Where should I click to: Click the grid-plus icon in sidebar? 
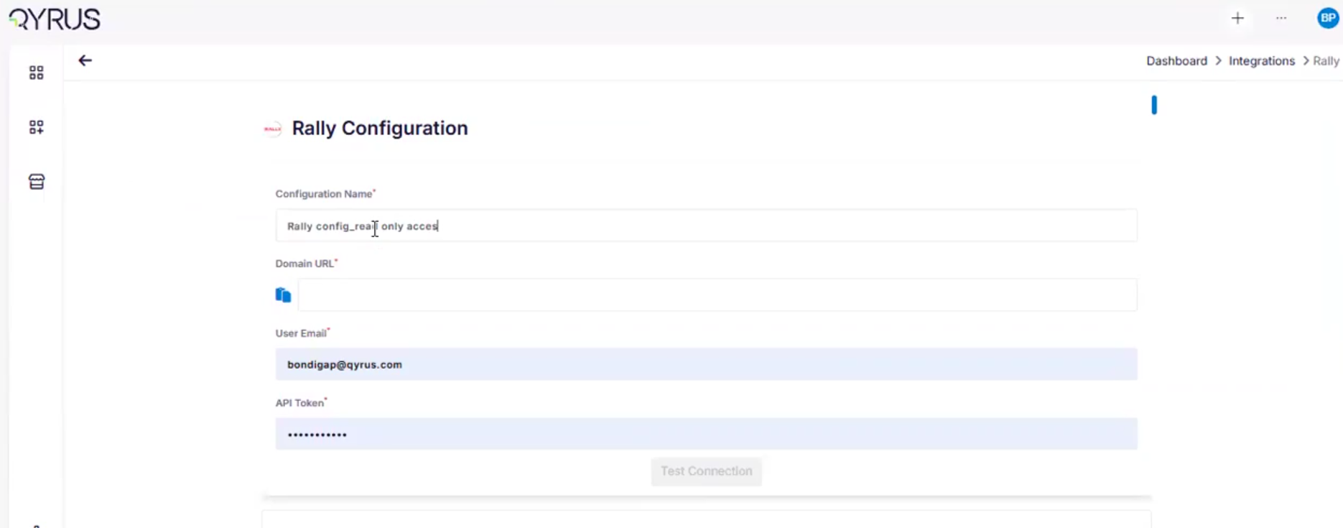[37, 127]
